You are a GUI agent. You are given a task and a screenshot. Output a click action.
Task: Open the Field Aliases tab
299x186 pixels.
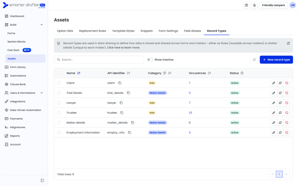pos(192,31)
